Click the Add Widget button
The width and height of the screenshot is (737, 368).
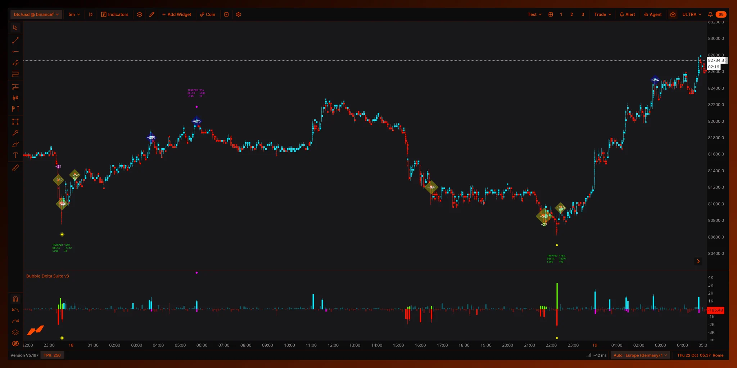pos(177,14)
